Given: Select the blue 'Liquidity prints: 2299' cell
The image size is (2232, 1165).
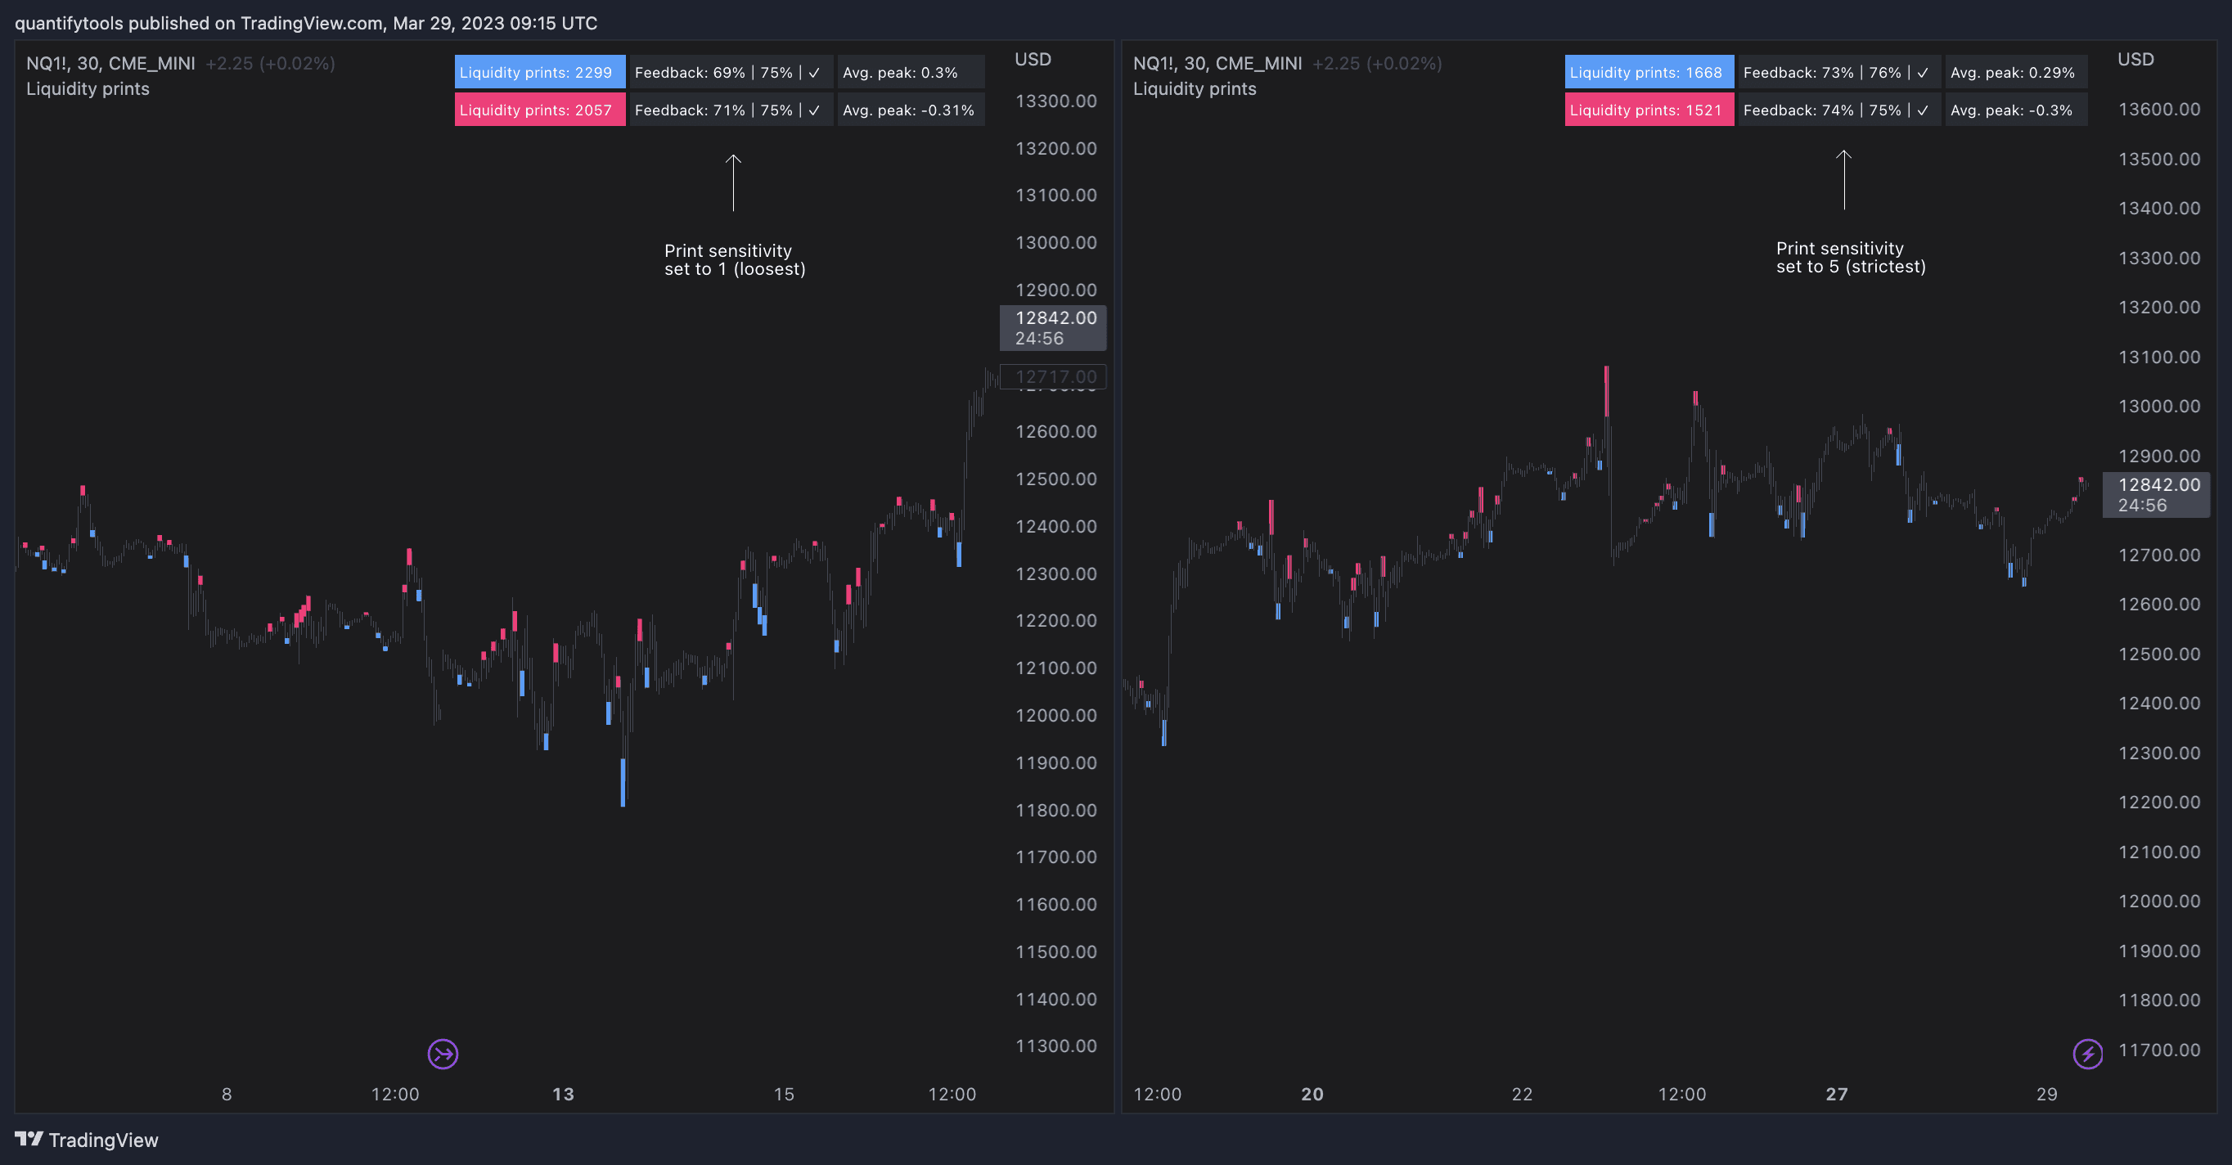Looking at the screenshot, I should coord(539,73).
